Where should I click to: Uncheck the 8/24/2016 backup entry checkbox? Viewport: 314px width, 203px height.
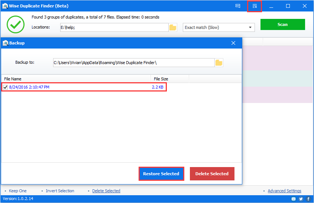(x=6, y=87)
